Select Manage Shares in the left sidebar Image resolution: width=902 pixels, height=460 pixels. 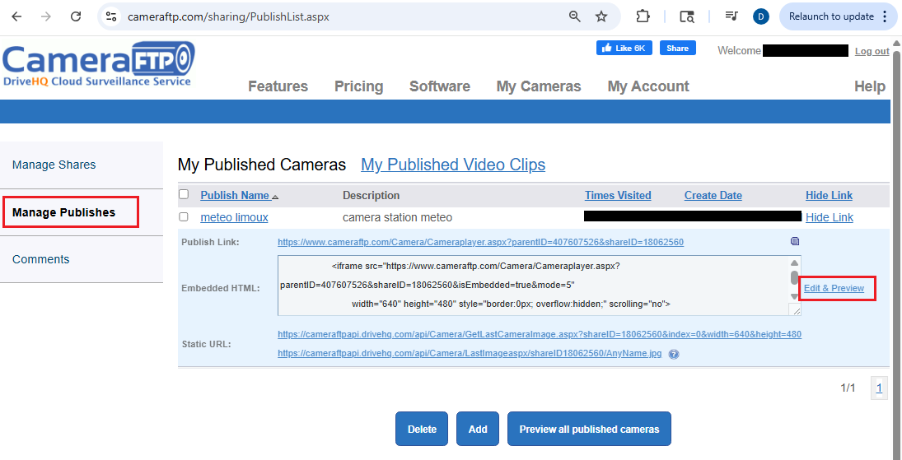click(x=54, y=165)
